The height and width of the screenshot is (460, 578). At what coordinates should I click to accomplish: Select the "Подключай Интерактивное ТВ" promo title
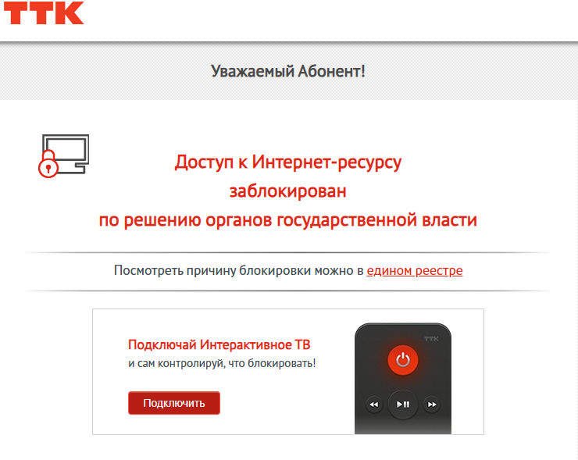coord(219,344)
